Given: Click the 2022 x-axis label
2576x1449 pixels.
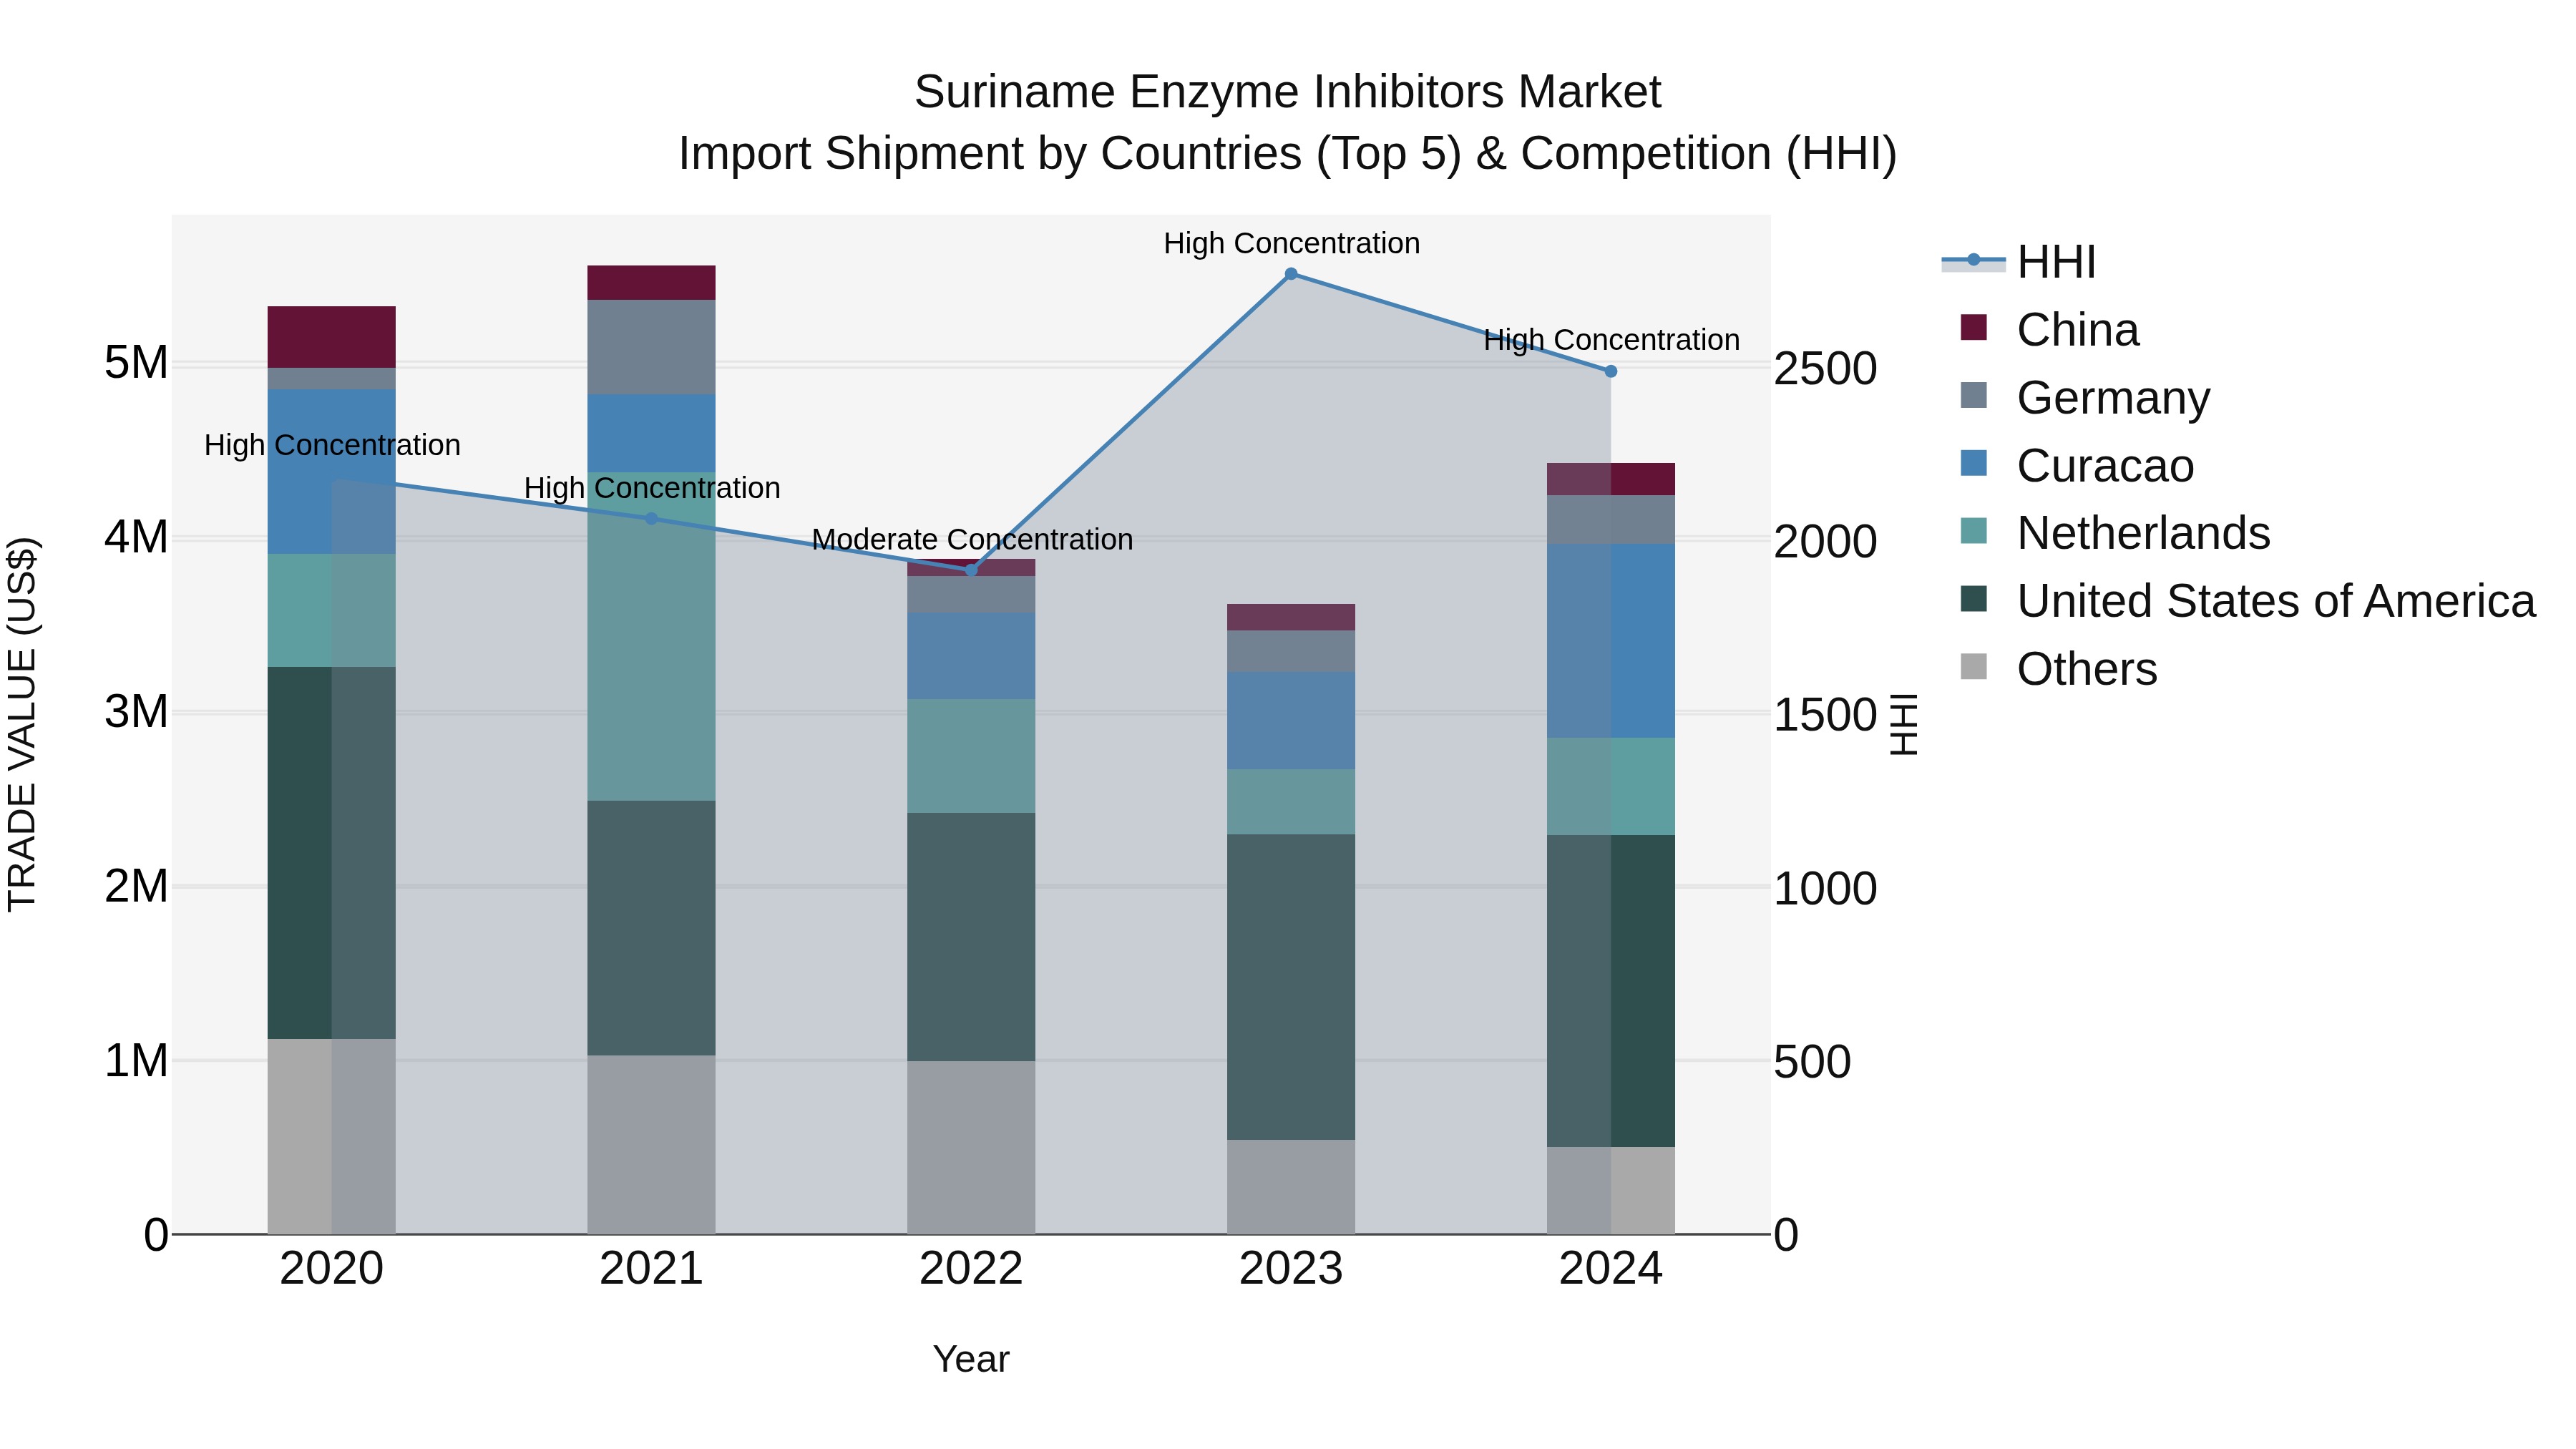Looking at the screenshot, I should tap(971, 1269).
